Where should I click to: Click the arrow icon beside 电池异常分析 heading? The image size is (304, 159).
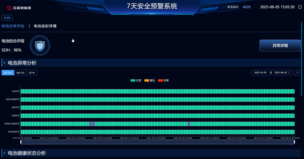pos(5,63)
